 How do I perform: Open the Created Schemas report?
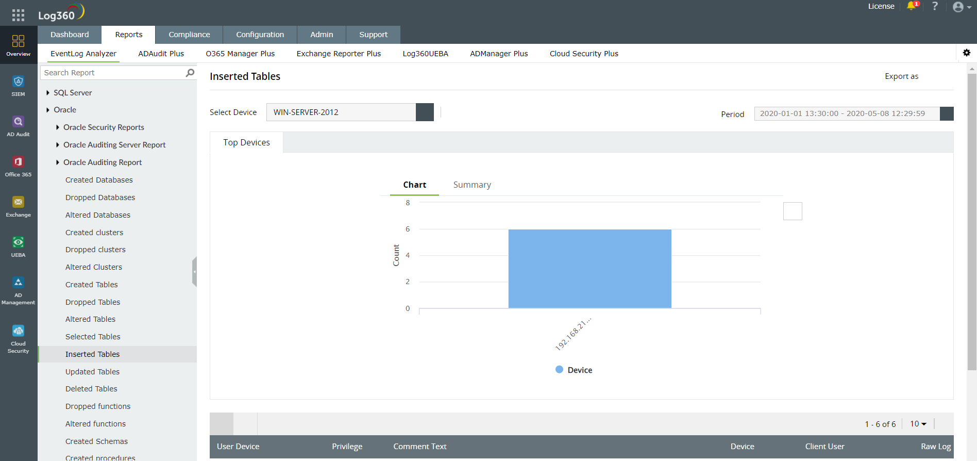point(96,441)
